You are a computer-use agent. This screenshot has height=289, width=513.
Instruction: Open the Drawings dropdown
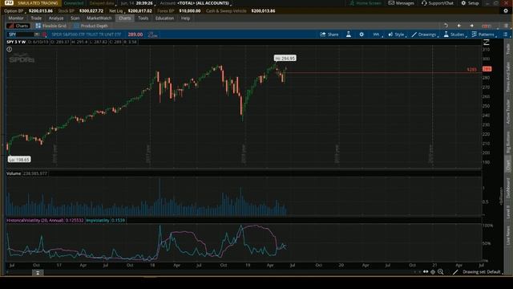pyautogui.click(x=425, y=35)
